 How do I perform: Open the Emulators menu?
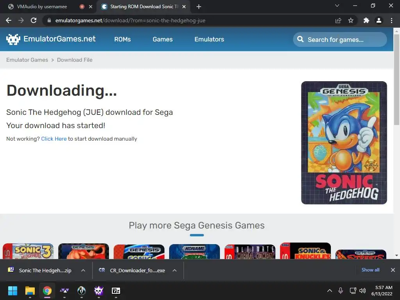click(x=209, y=39)
